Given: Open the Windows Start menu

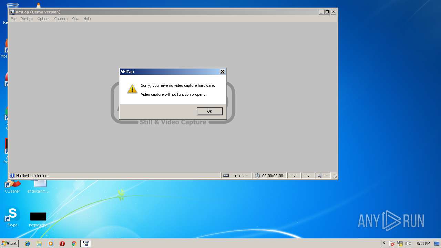Looking at the screenshot, I should pyautogui.click(x=9, y=244).
